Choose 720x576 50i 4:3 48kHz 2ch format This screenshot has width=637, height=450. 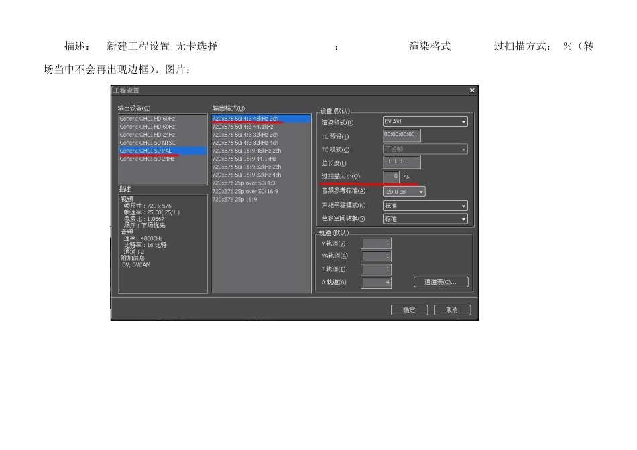tap(262, 119)
